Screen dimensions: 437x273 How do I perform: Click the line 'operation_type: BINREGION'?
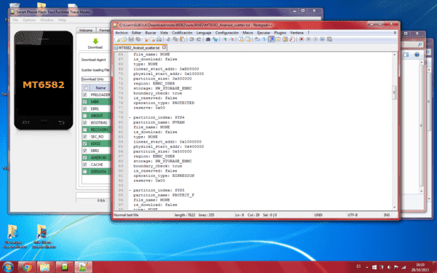164,175
